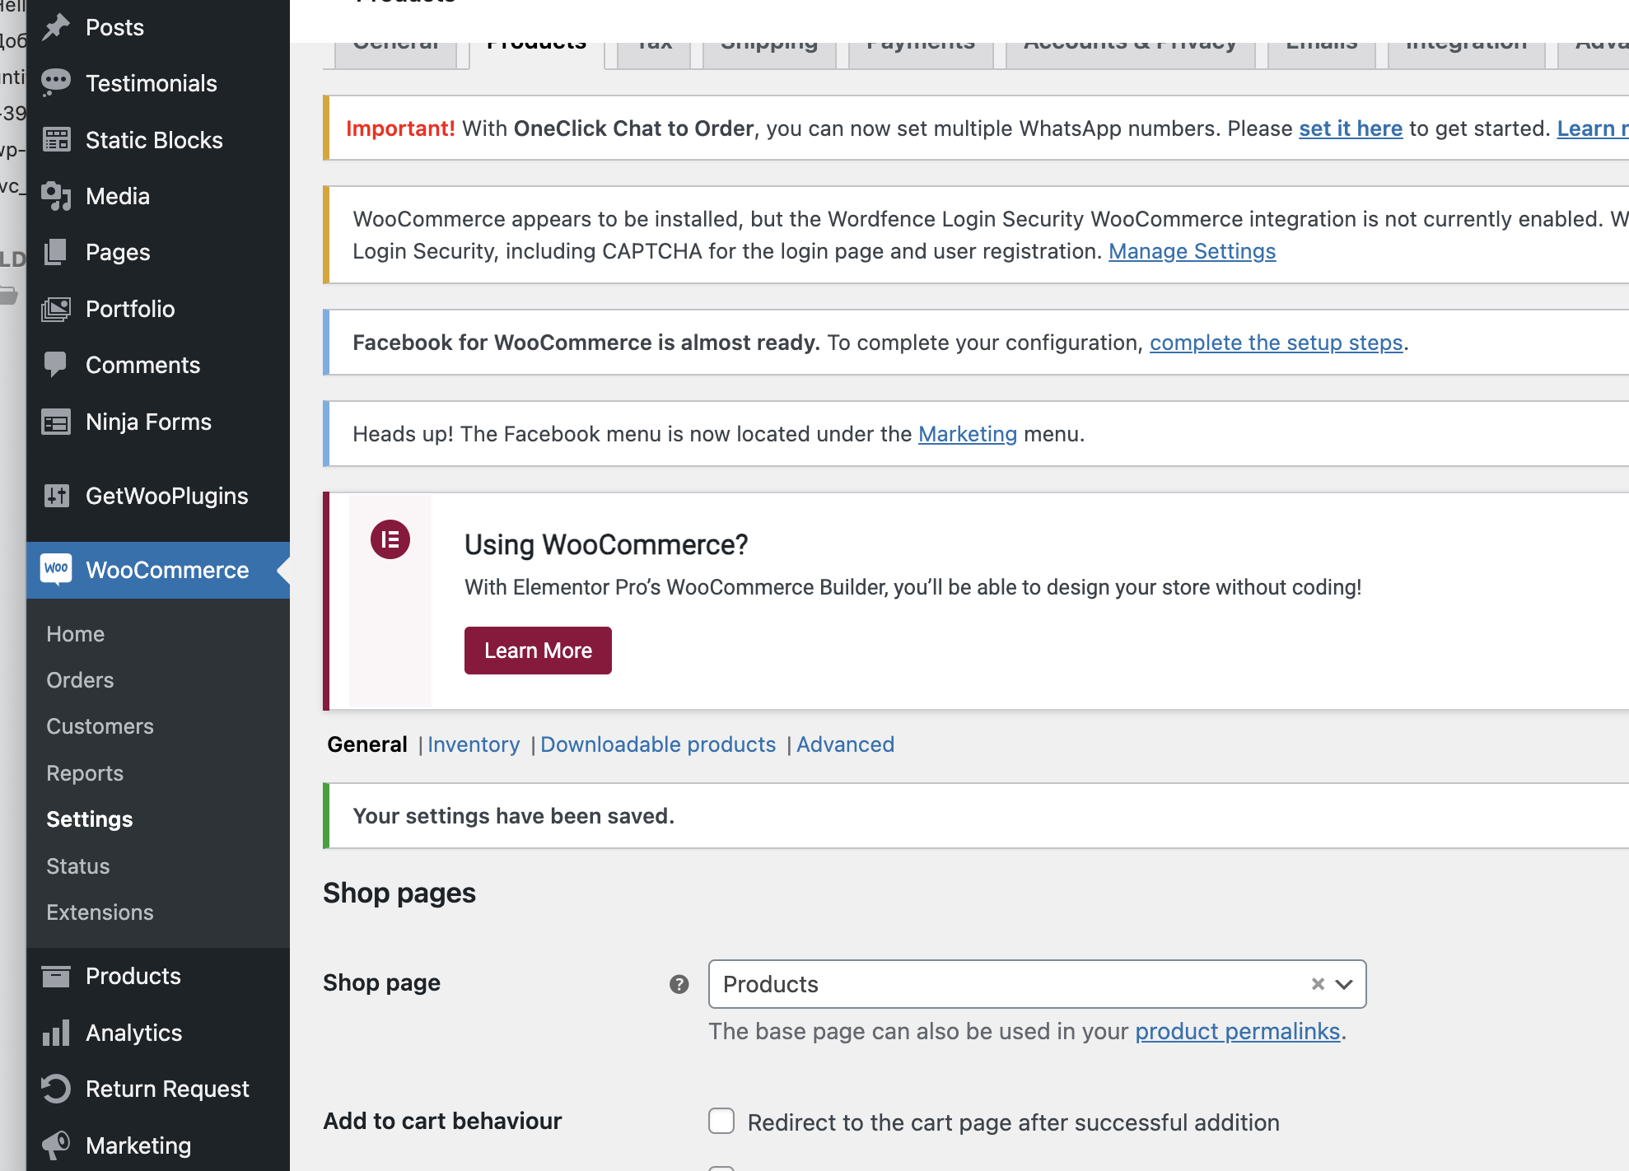Click the Media library icon
The image size is (1629, 1171).
[56, 196]
